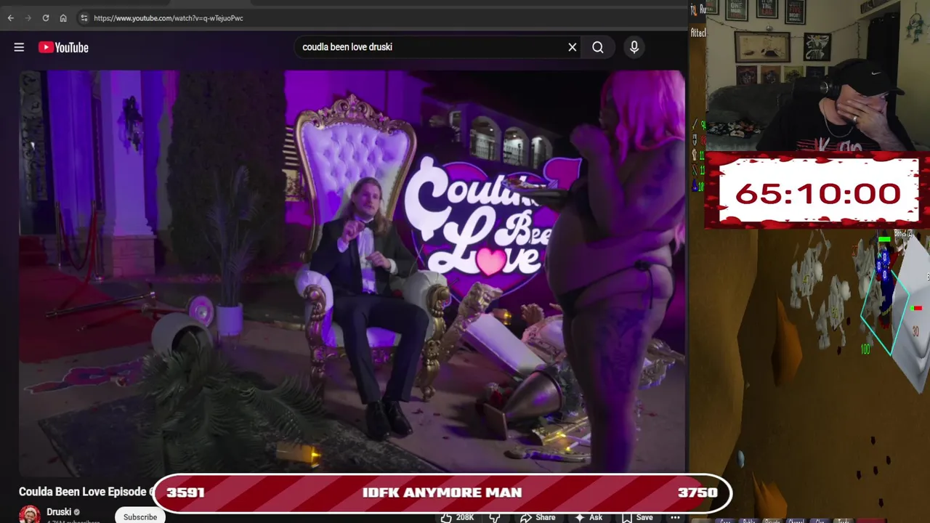Viewport: 930px width, 523px height.
Task: Click the 3750 goal target number
Action: coord(697,492)
